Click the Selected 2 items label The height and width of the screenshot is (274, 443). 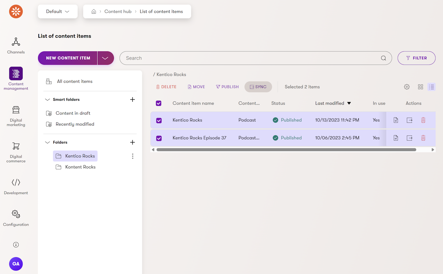pos(302,87)
